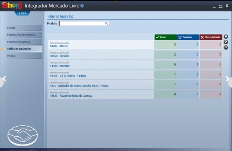
Task: Click the add (plus) icon beside the table
Action: coord(226,36)
